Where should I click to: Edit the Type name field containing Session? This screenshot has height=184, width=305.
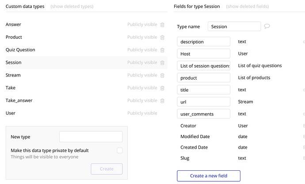[234, 26]
